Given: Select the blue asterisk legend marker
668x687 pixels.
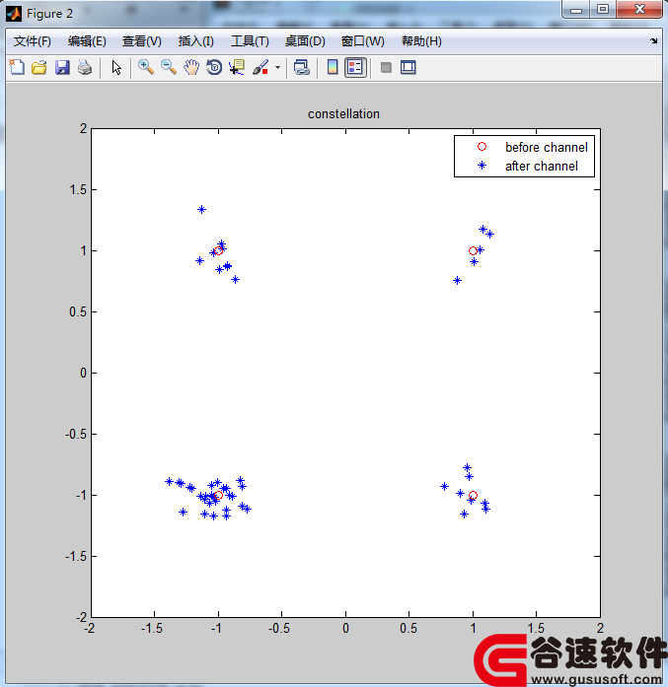Looking at the screenshot, I should point(482,166).
